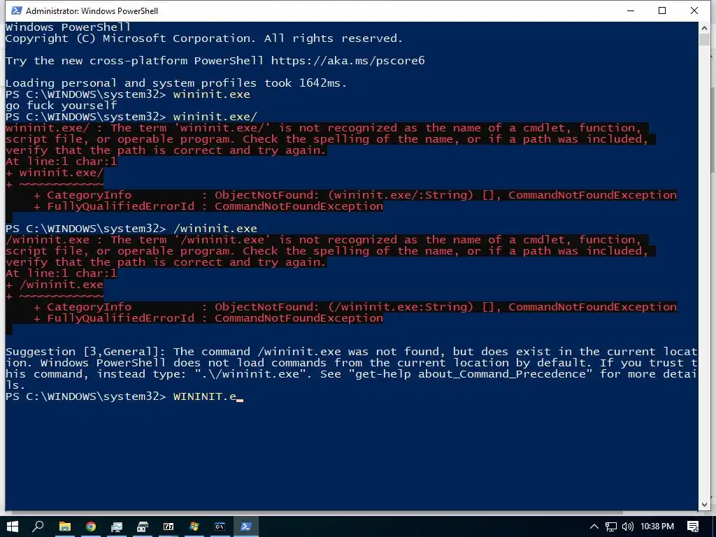
Task: Click the https://aka.ms/pscore6 URL text
Action: coord(348,60)
